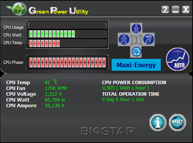Click the 0,505 ( Watt x hour ) value

tap(126, 88)
